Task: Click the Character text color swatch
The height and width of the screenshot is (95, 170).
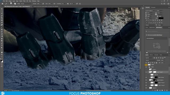Action: (161, 18)
